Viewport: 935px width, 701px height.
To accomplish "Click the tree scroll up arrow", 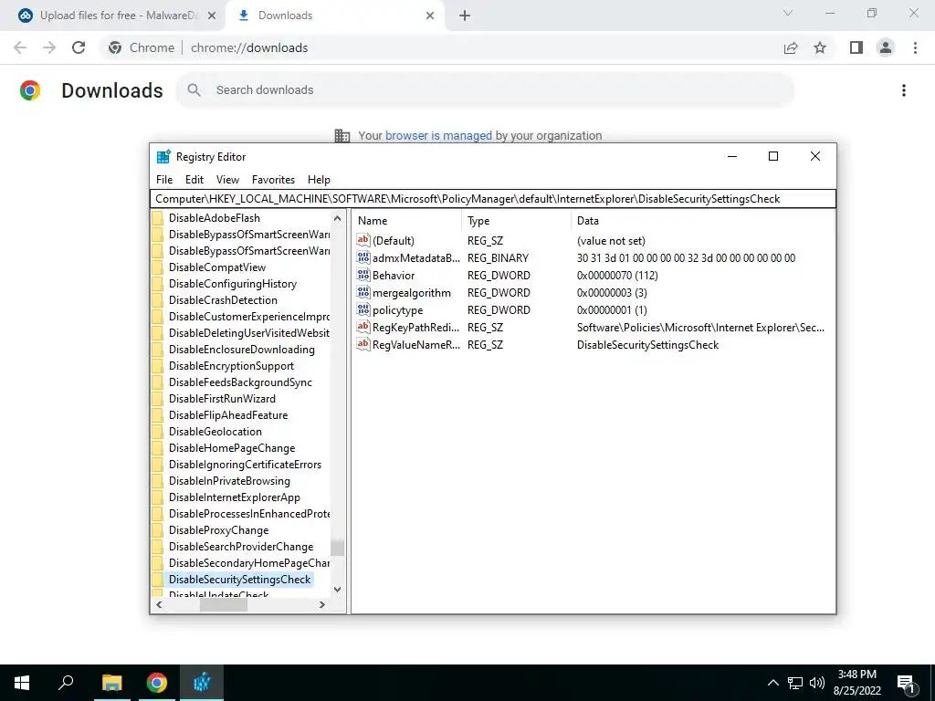I will point(338,219).
